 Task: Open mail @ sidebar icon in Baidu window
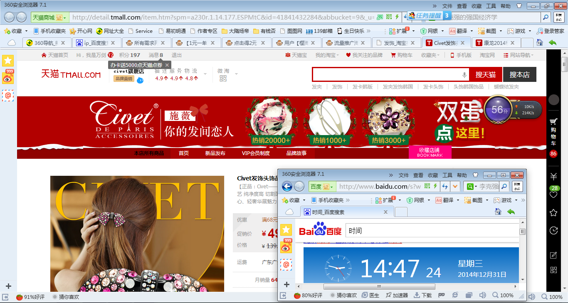(x=286, y=264)
